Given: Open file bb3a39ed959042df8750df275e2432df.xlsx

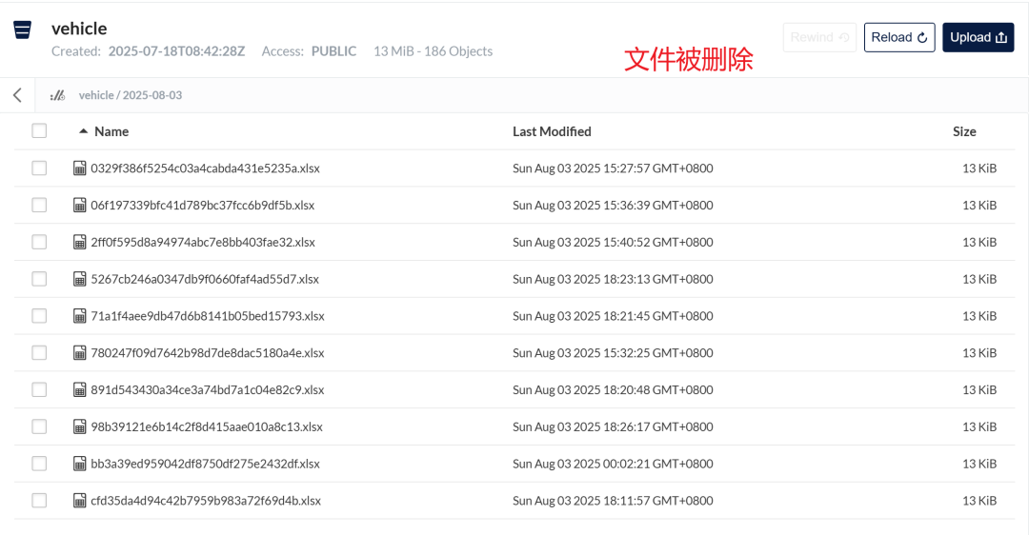Looking at the screenshot, I should pyautogui.click(x=206, y=464).
